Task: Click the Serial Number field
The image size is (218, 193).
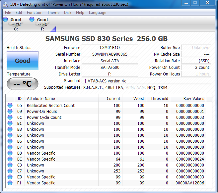Action: pos(109,54)
